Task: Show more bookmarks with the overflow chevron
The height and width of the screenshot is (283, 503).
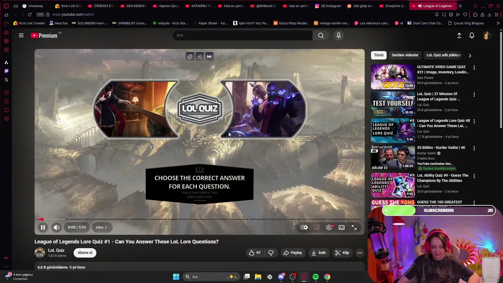Action: coord(498,23)
